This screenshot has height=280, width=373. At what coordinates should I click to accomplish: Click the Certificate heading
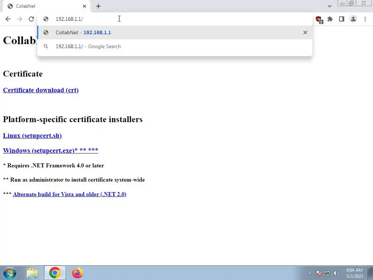[x=23, y=74]
